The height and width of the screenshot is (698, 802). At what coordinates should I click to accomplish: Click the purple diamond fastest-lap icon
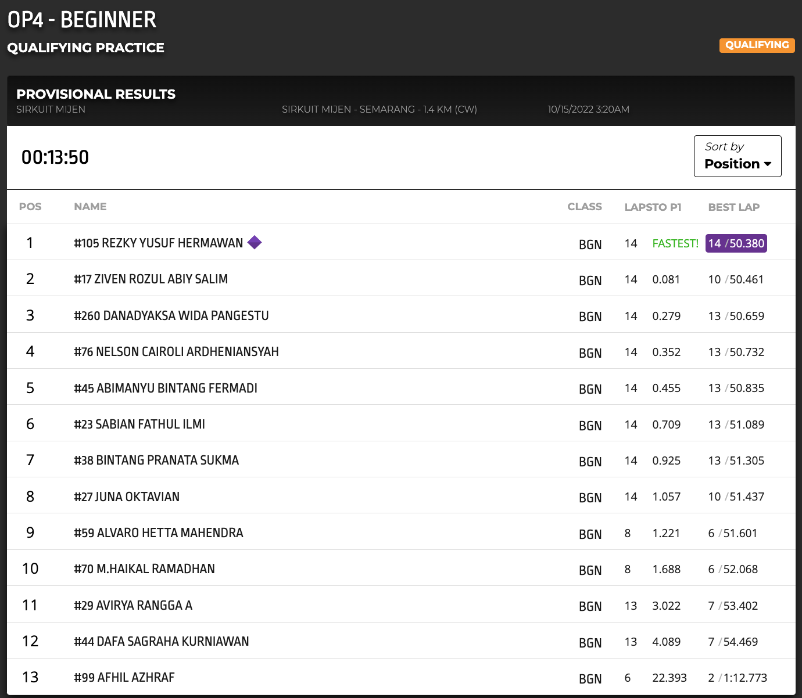coord(255,242)
